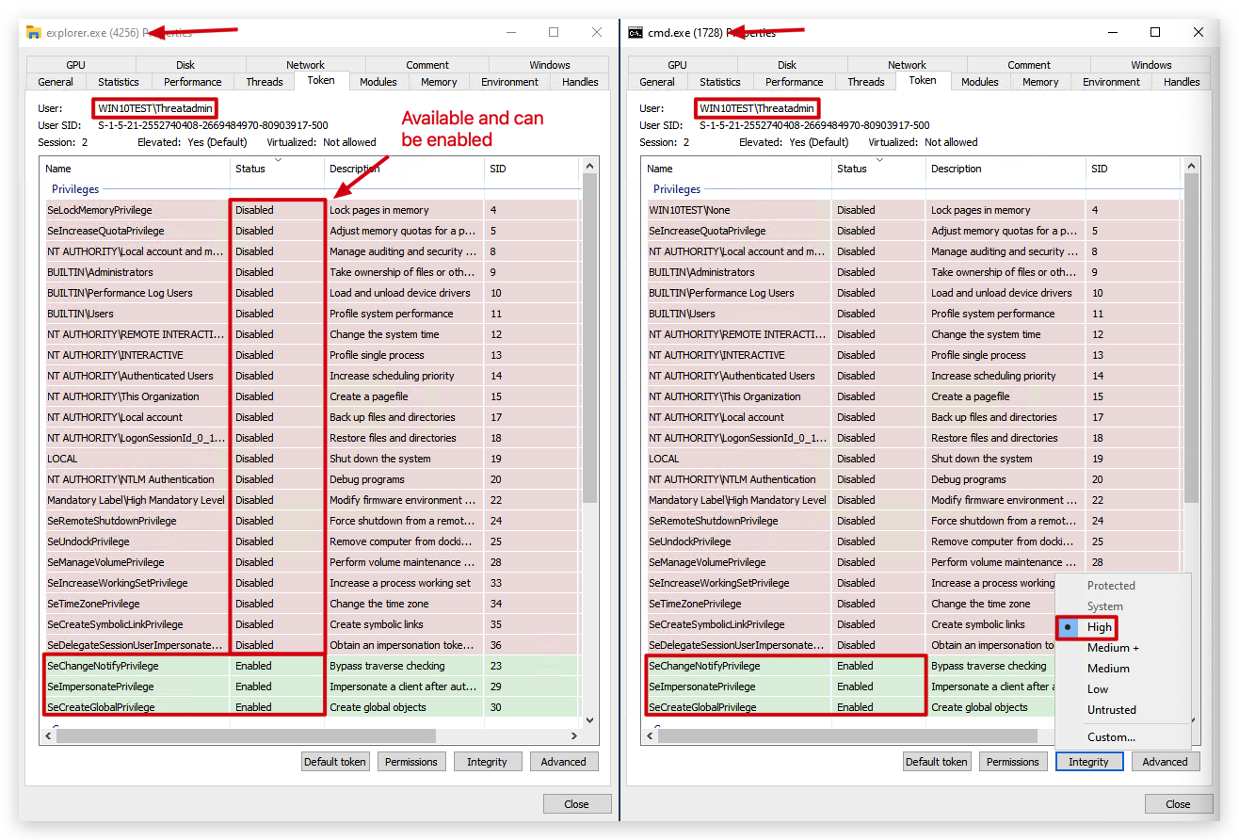Select High integrity level in the menu
The width and height of the screenshot is (1239, 840).
click(x=1100, y=627)
